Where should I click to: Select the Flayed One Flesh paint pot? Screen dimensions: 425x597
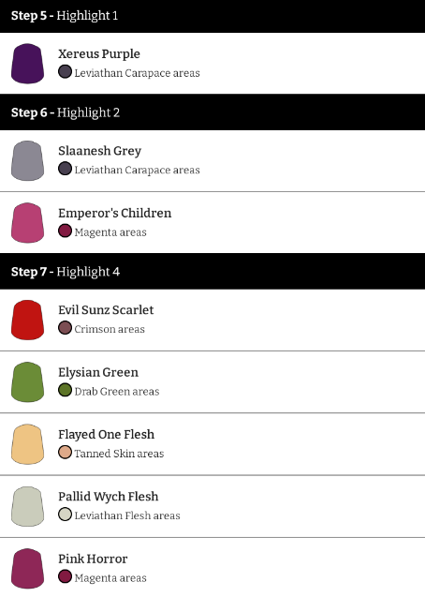27,444
